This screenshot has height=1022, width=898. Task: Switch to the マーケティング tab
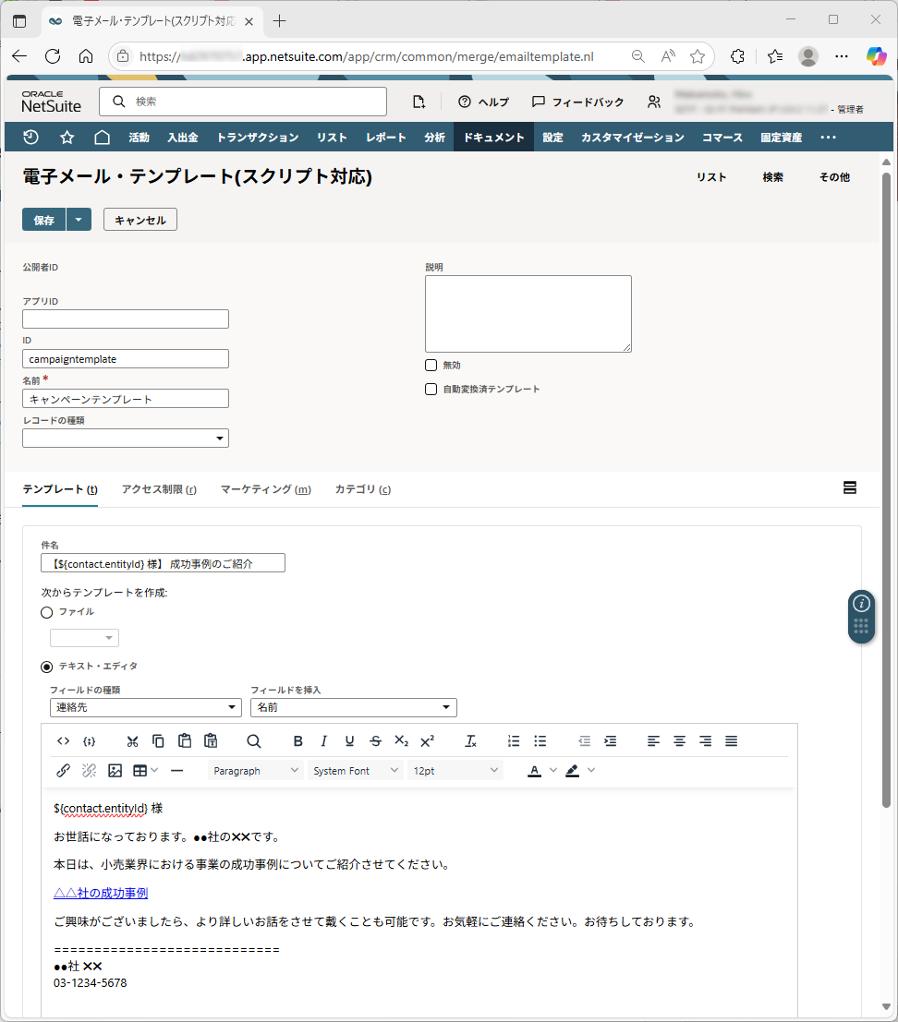tap(265, 488)
